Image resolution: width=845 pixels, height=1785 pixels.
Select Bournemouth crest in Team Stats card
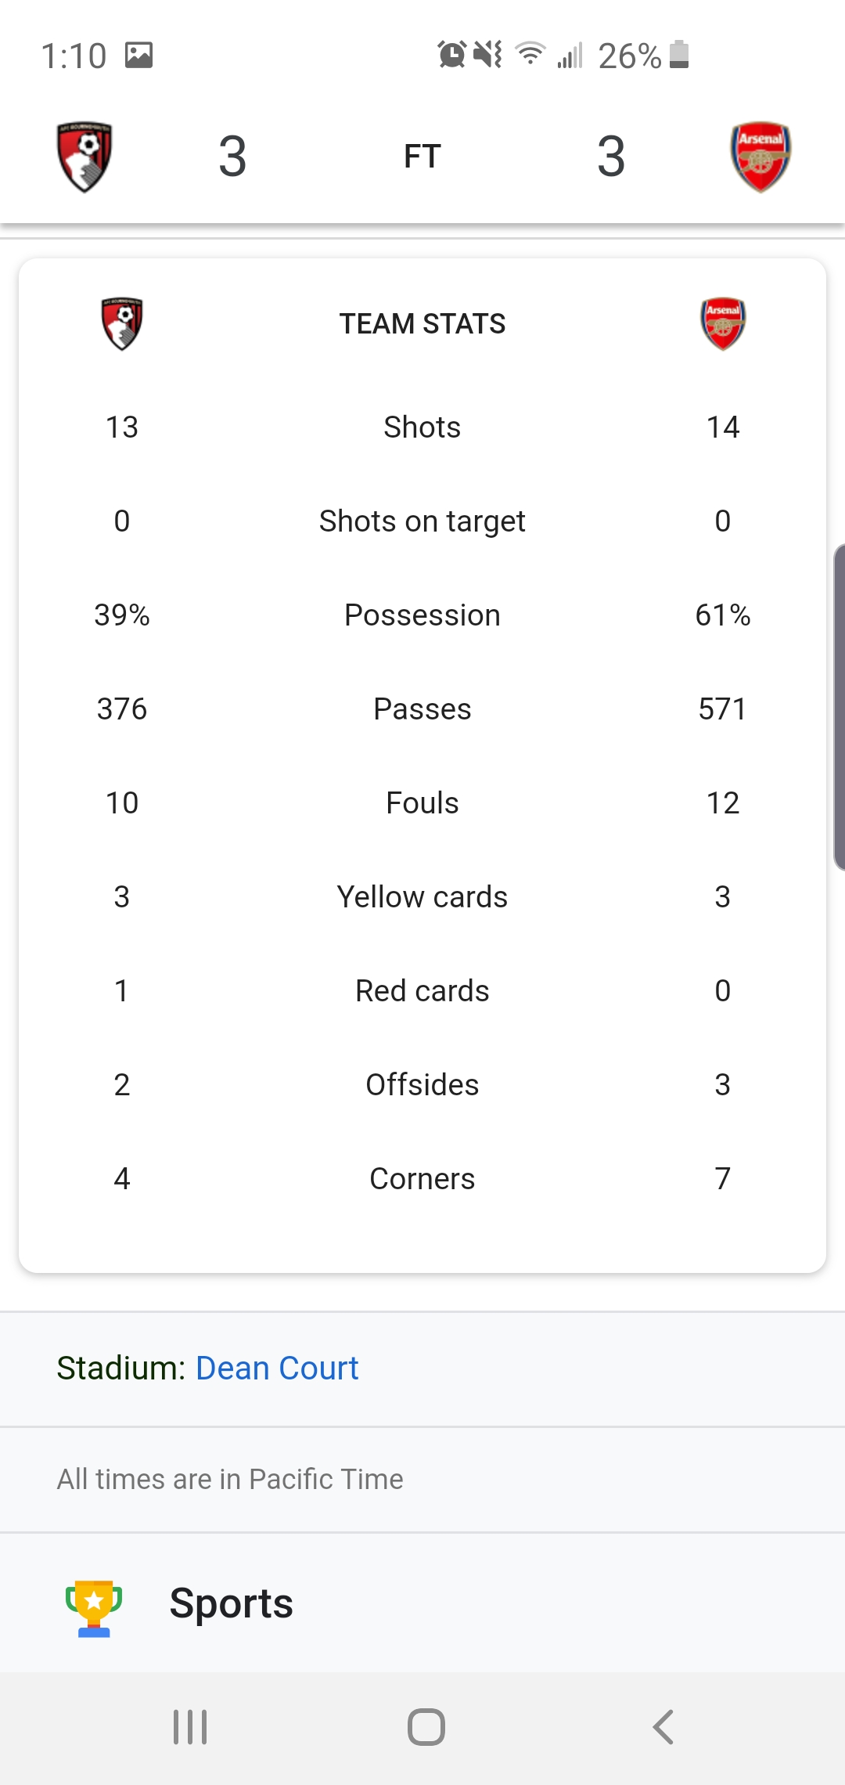coord(122,323)
